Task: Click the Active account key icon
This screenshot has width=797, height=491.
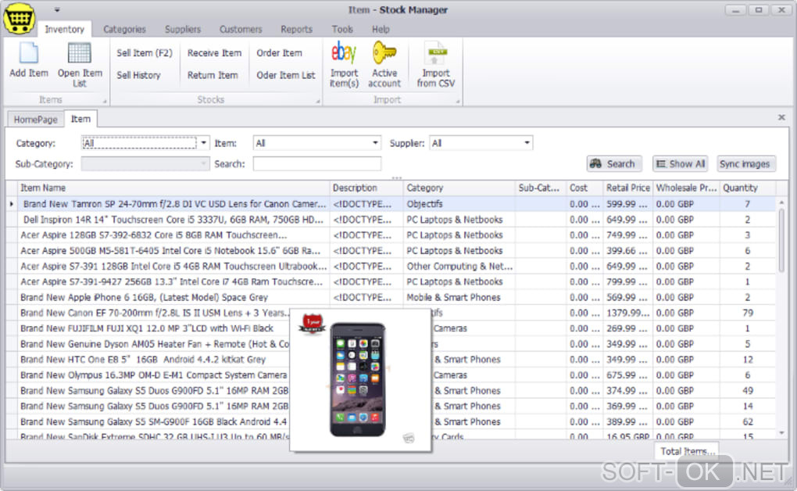Action: click(384, 52)
